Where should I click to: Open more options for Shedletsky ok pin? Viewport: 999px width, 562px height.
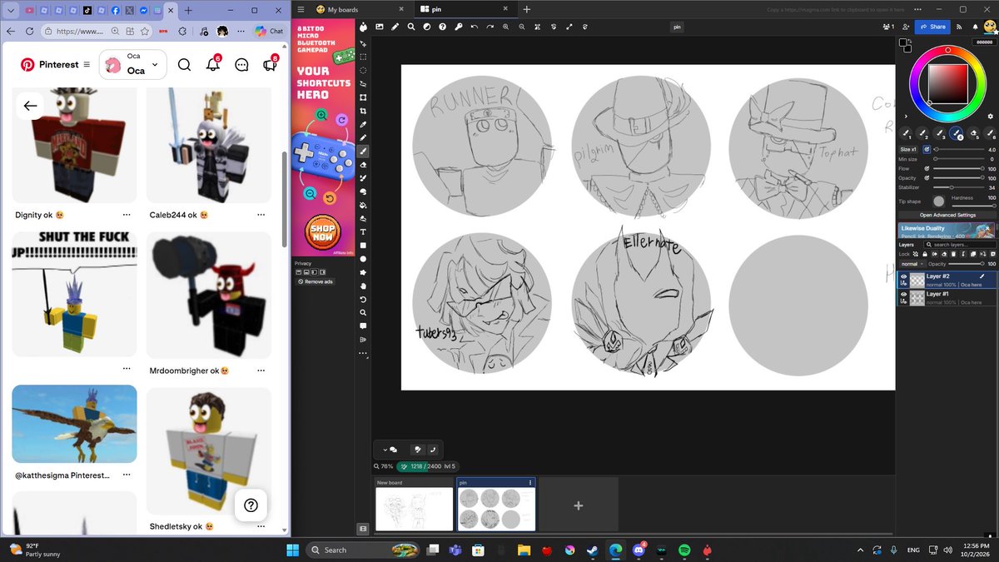click(261, 526)
